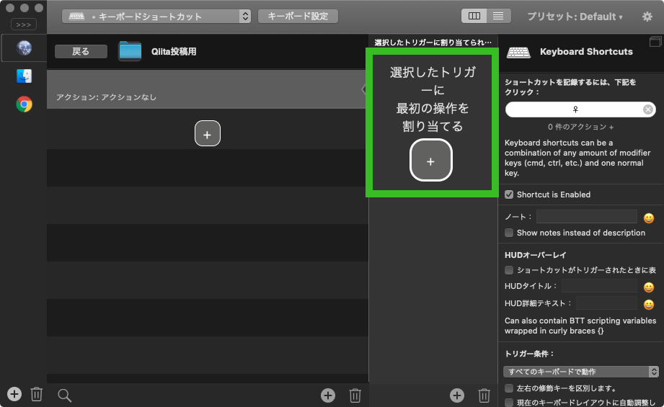Viewport: 664px width, 407px height.
Task: Add action with plus in actions column footer
Action: coord(456,395)
